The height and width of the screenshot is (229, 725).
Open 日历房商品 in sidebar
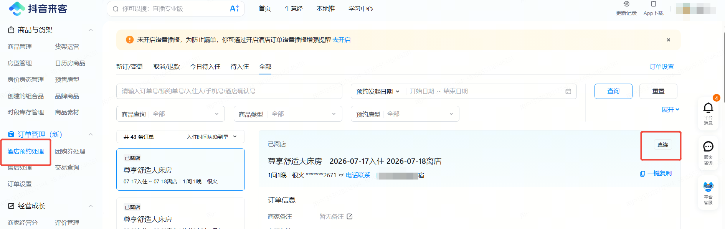coord(70,63)
